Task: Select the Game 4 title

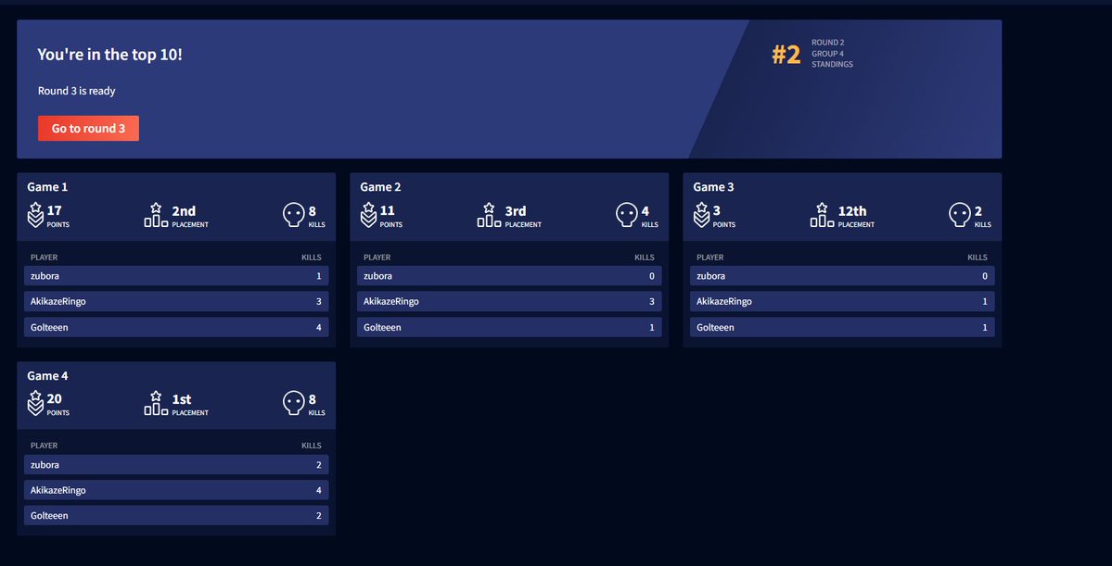Action: point(47,375)
